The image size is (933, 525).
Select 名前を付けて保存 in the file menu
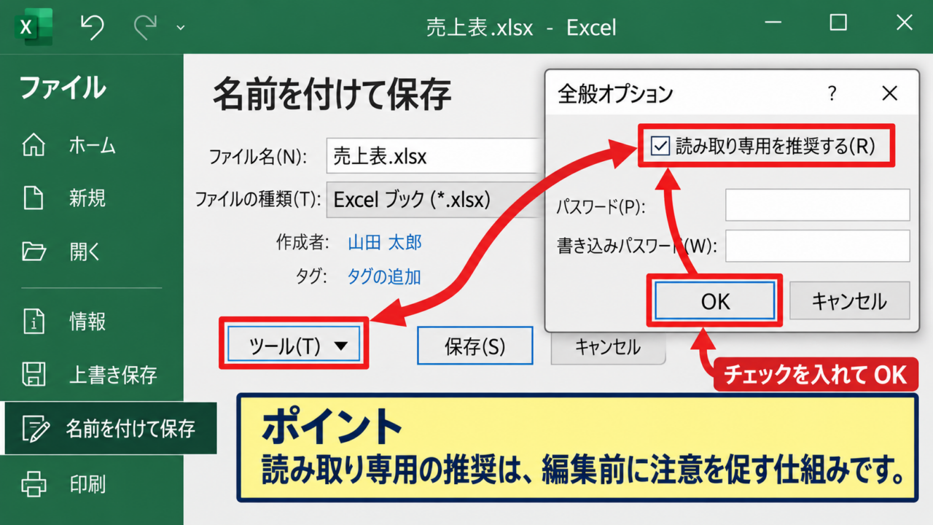[110, 428]
